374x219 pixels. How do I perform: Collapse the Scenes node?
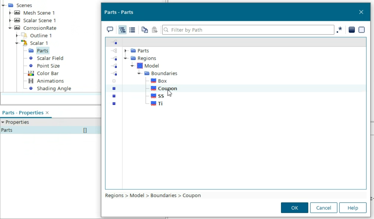pyautogui.click(x=3, y=5)
